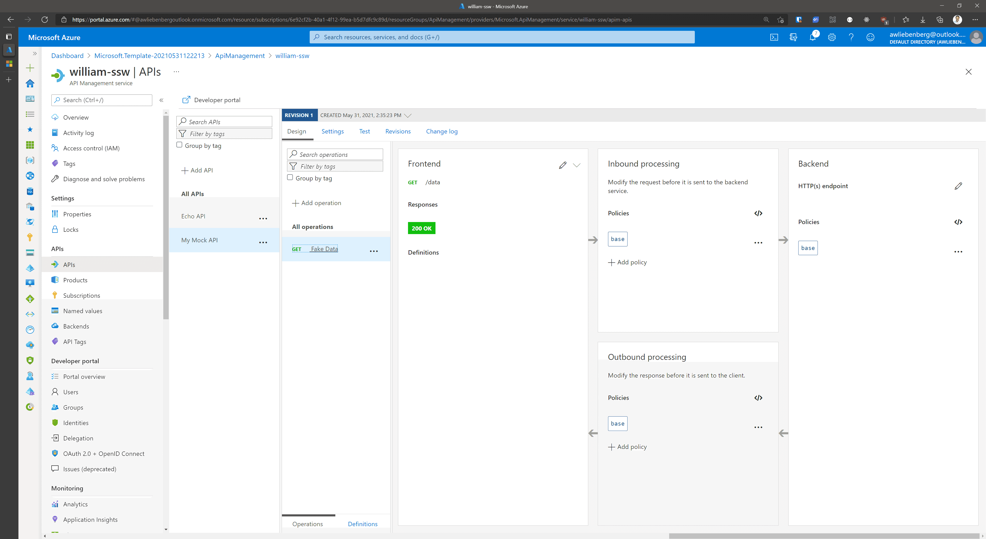The width and height of the screenshot is (986, 539).
Task: Open Azure Cloud Shell from the header
Action: (x=774, y=37)
